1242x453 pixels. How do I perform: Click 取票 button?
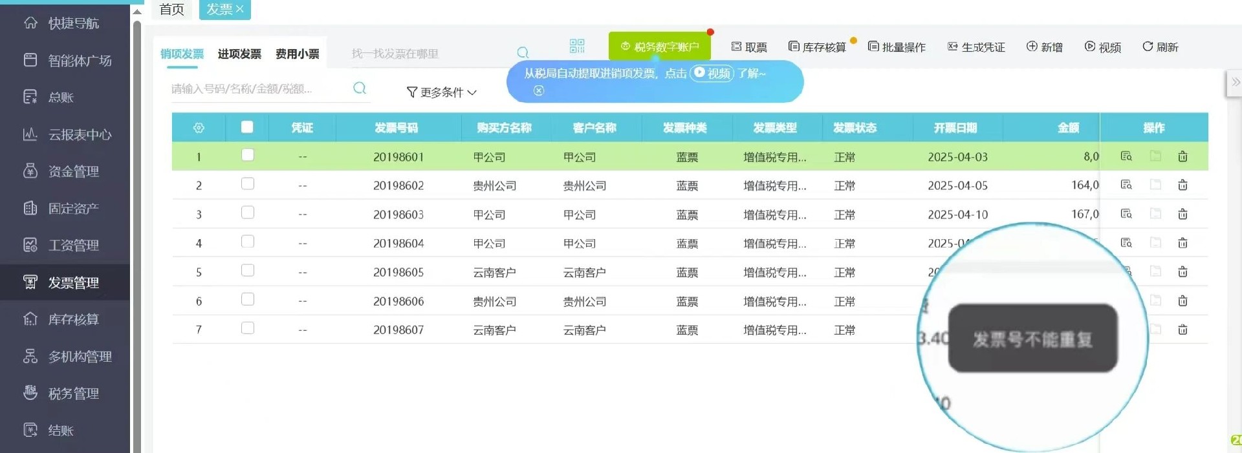point(749,47)
